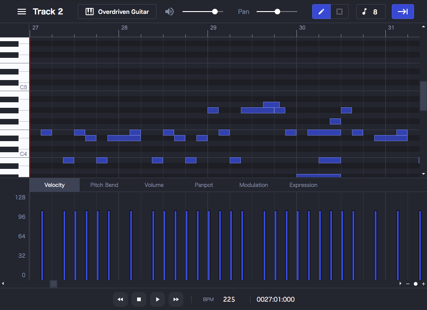
Task: Open the note duration selector showing 8
Action: tap(370, 12)
